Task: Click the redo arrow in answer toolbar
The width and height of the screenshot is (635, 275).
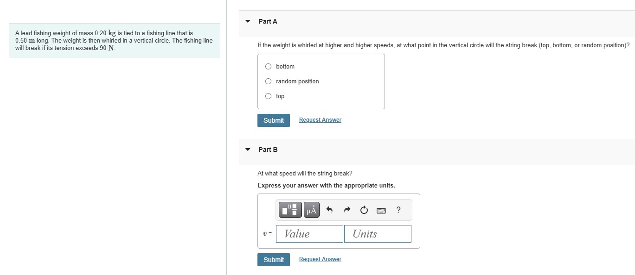Action: point(347,210)
